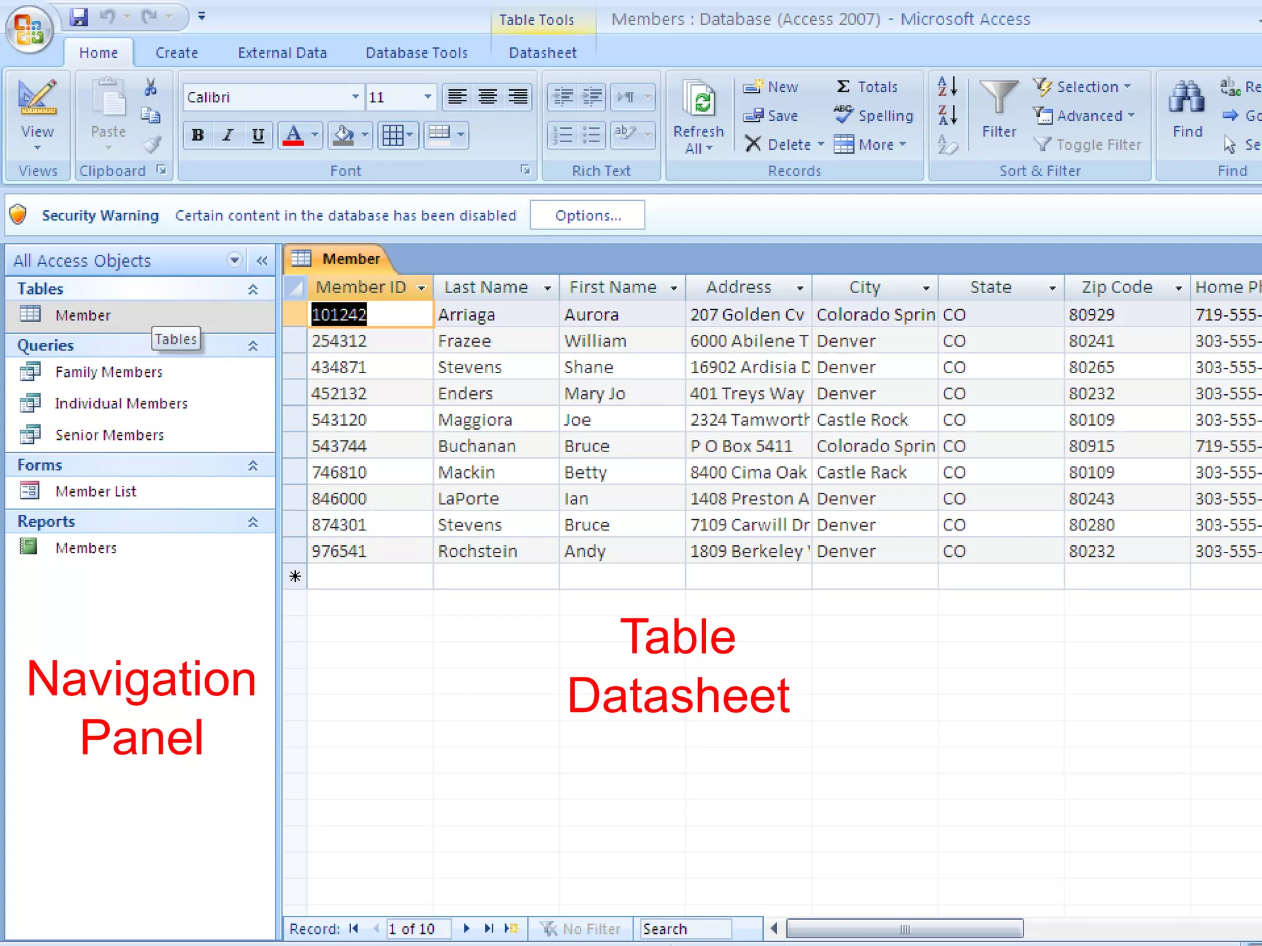Screen dimensions: 1262x946
Task: Click the Alternate Fill Color icon
Action: tap(439, 135)
